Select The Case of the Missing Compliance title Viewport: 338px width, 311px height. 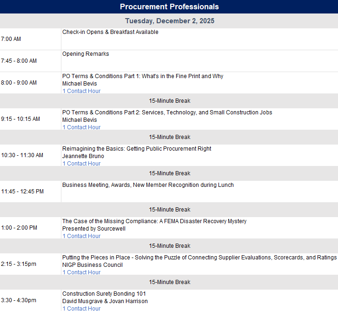154,221
